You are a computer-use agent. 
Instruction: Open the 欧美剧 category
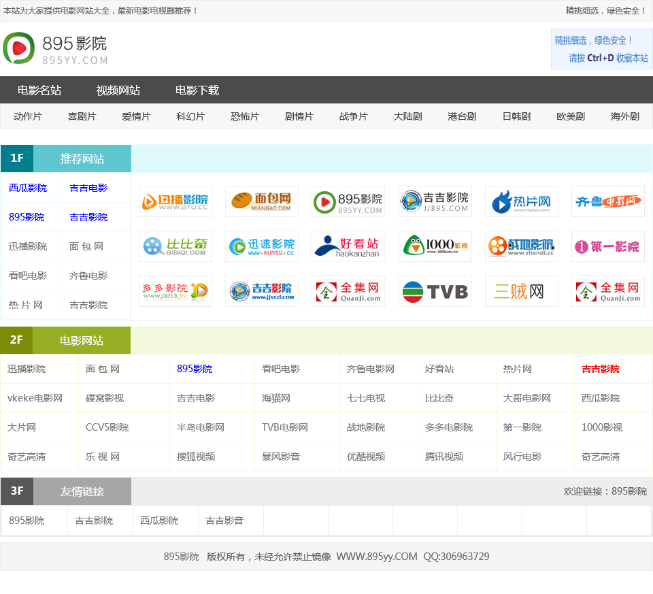click(x=571, y=116)
